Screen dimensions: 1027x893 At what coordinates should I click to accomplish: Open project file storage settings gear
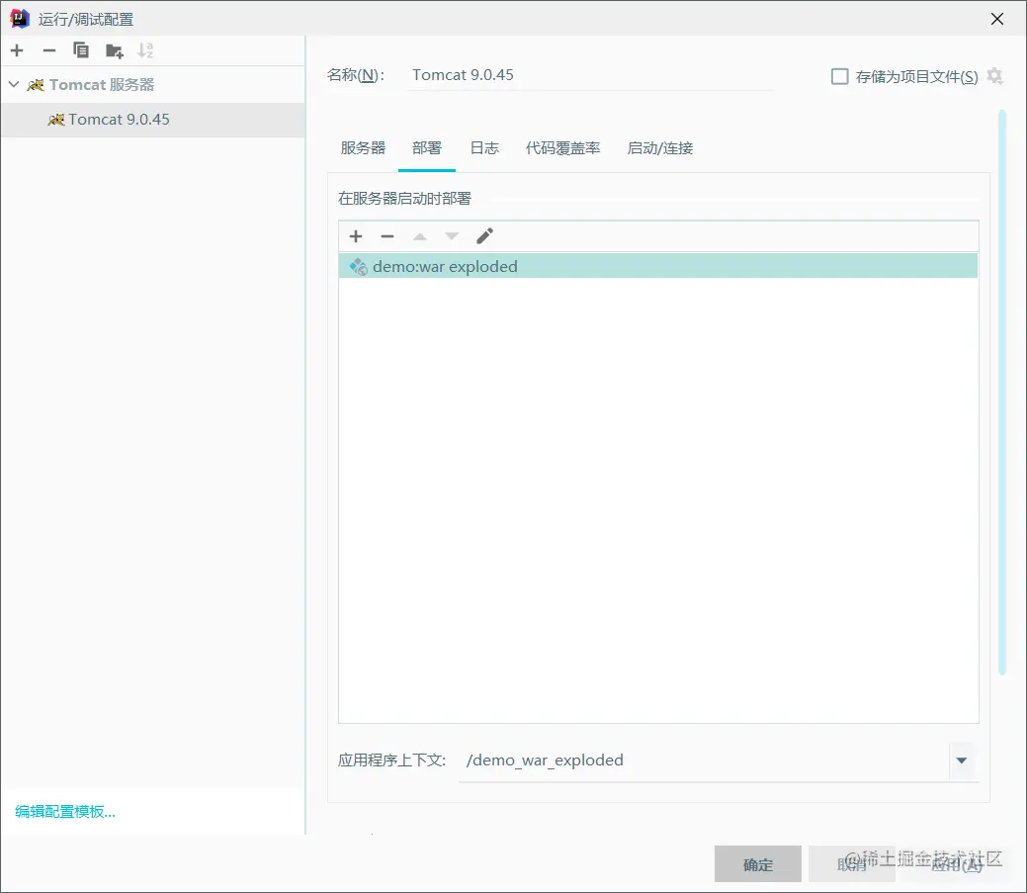click(995, 76)
